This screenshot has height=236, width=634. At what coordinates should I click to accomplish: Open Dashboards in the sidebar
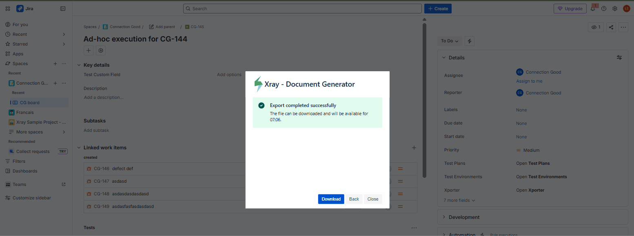24,171
